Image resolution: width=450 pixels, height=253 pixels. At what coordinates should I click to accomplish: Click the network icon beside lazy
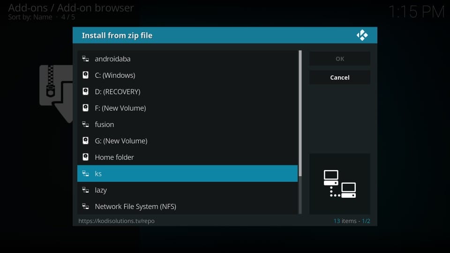(x=85, y=190)
